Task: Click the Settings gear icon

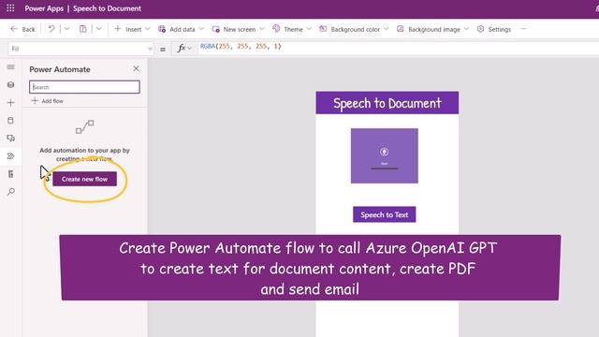Action: tap(480, 29)
